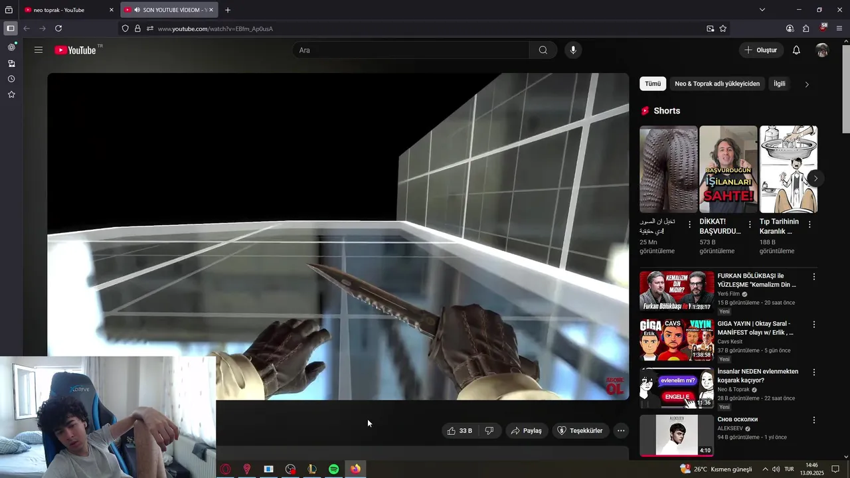Select the Tümü filter chip
The image size is (850, 478).
click(x=653, y=84)
